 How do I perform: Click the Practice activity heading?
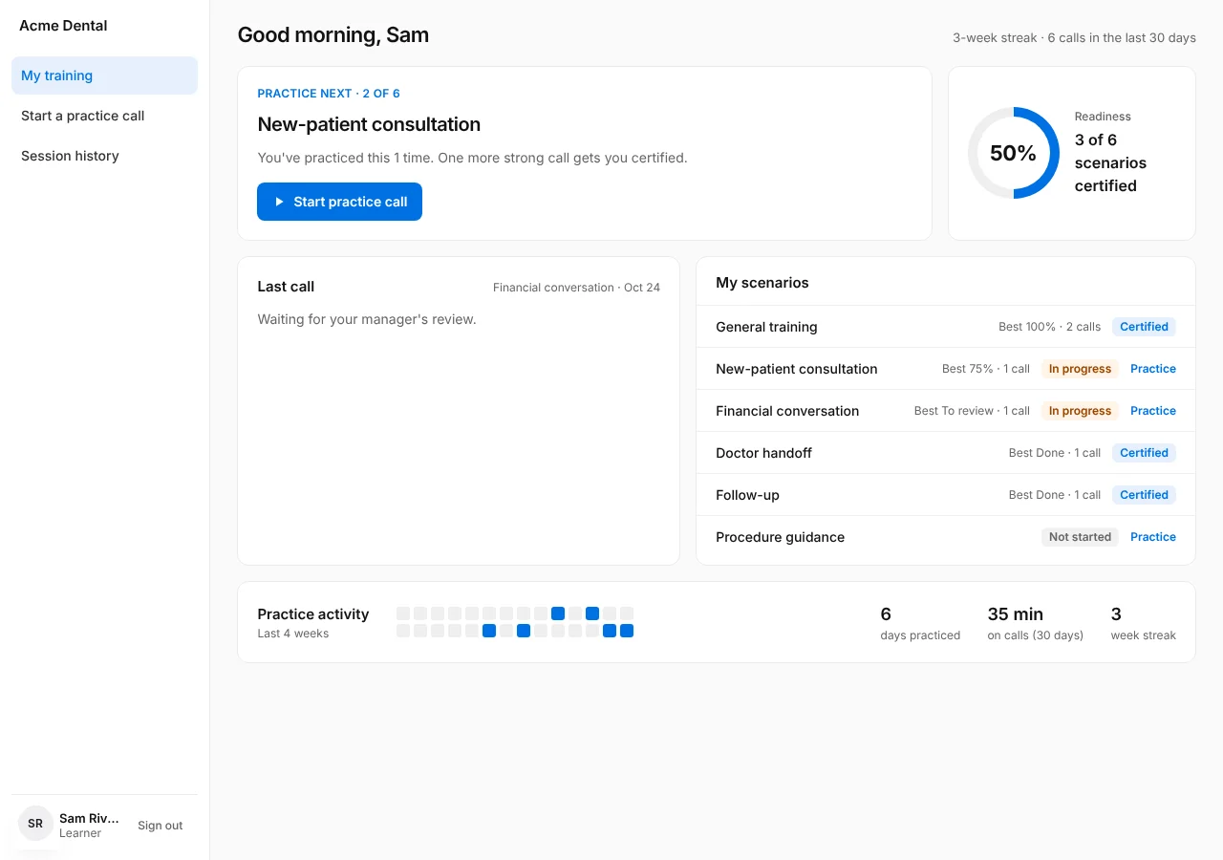coord(313,614)
